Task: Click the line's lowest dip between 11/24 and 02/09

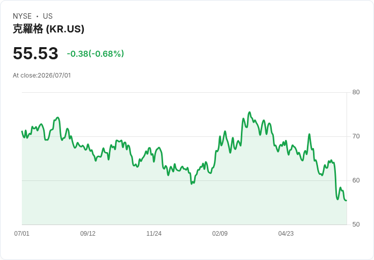Action: (x=192, y=183)
